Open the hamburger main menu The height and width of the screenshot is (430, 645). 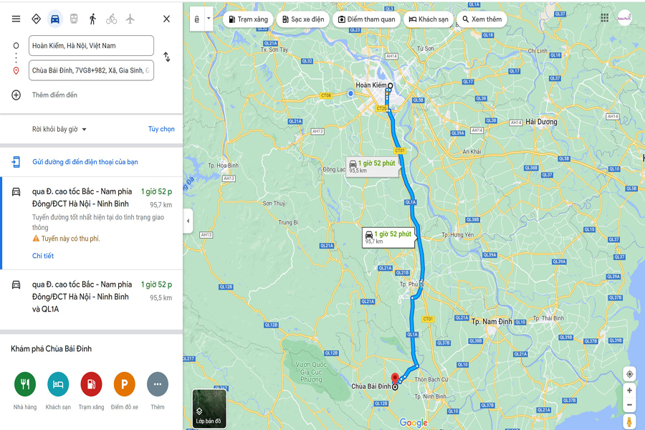tap(16, 19)
